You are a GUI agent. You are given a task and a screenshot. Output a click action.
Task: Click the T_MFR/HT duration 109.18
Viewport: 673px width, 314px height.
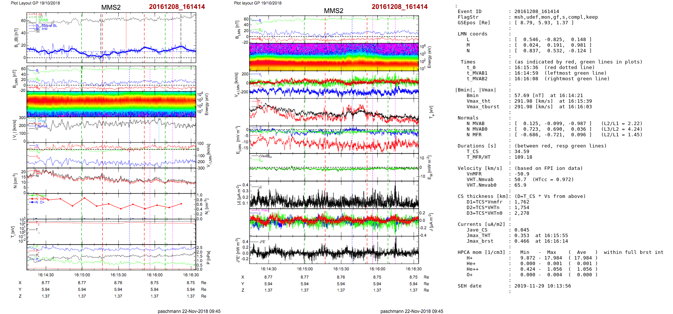pyautogui.click(x=523, y=157)
